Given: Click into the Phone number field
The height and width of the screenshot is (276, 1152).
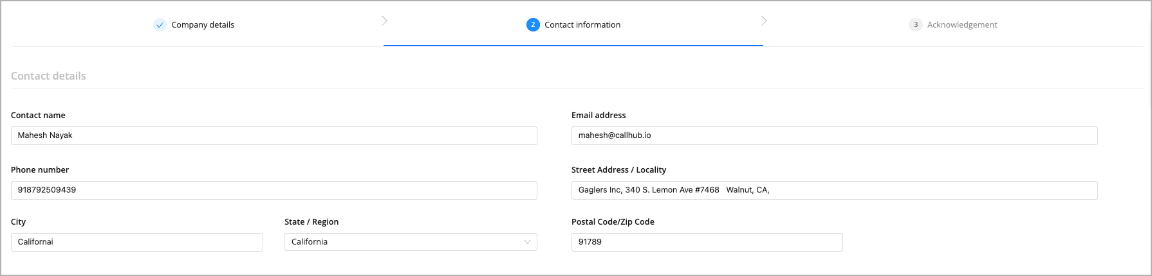Looking at the screenshot, I should (x=274, y=190).
